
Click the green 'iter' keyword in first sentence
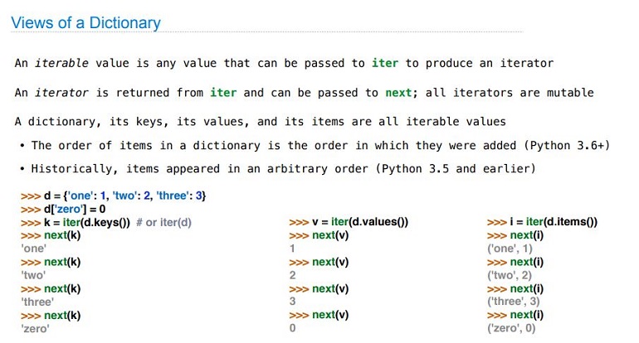(x=385, y=63)
